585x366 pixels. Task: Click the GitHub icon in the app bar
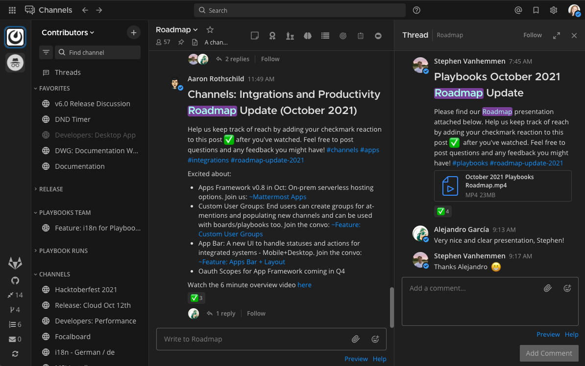click(x=15, y=280)
